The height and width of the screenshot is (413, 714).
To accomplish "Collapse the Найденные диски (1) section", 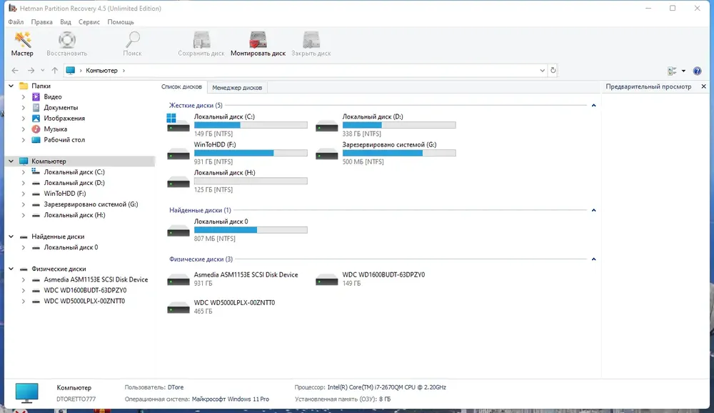I will click(593, 210).
